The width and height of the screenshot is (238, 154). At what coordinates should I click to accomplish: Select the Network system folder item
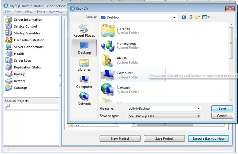coord(133,90)
